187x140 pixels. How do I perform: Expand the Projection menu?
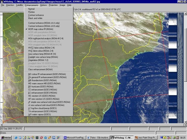tap(53, 5)
